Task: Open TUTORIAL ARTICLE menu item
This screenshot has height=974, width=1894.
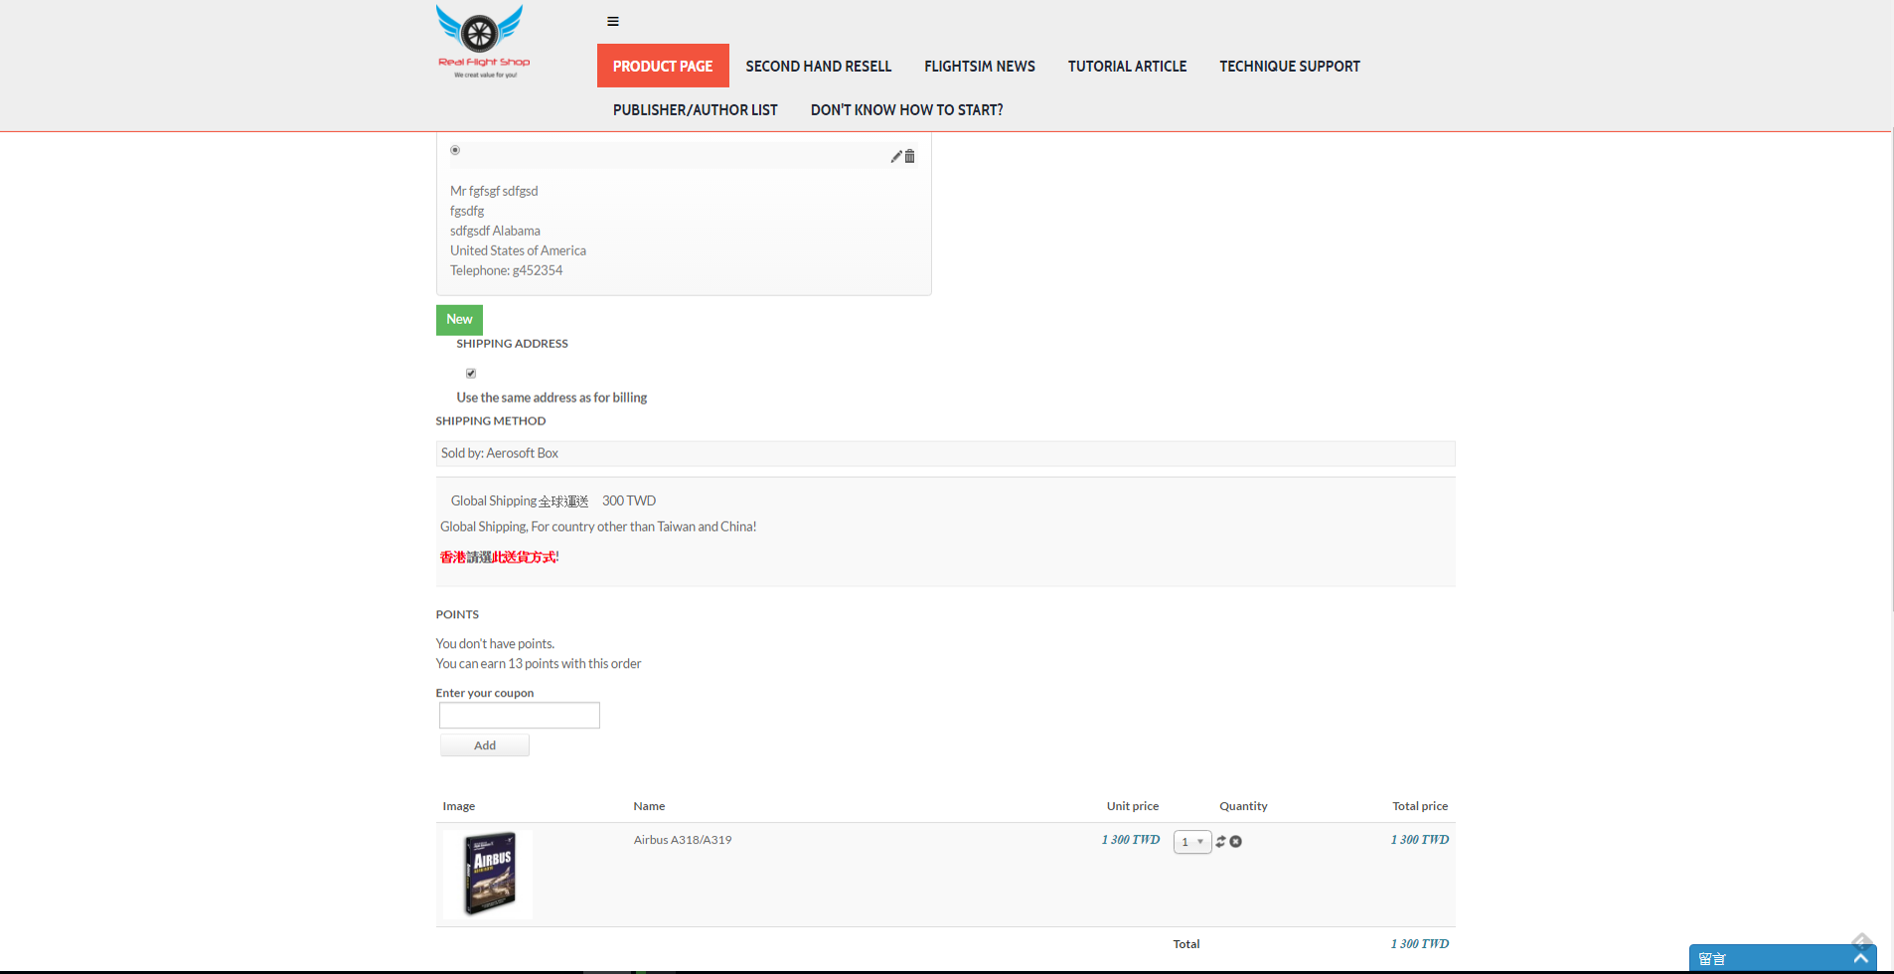Action: pos(1127,66)
